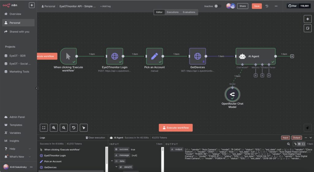The width and height of the screenshot is (314, 172).
Task: Click the Share button
Action: (x=243, y=6)
